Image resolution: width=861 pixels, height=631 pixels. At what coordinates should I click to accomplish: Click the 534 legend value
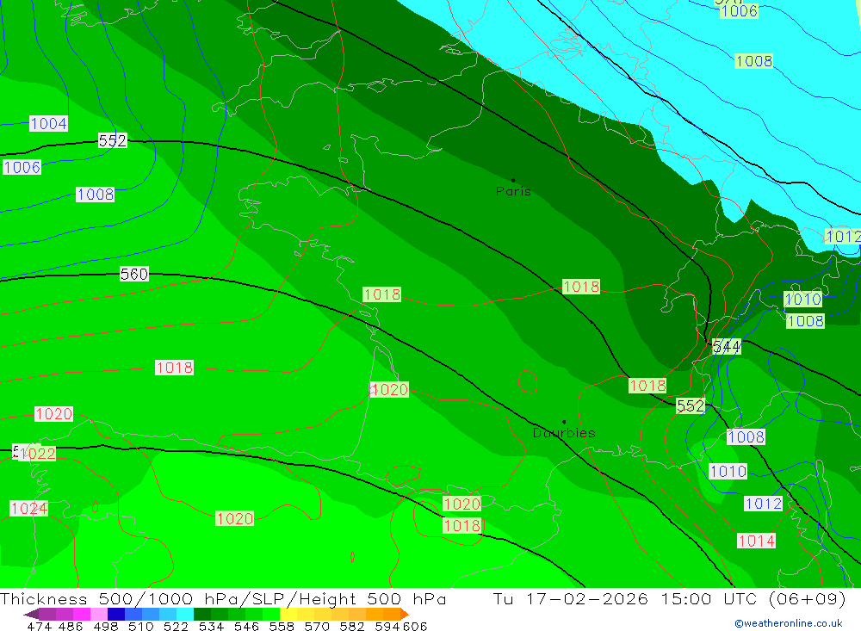[x=211, y=627]
